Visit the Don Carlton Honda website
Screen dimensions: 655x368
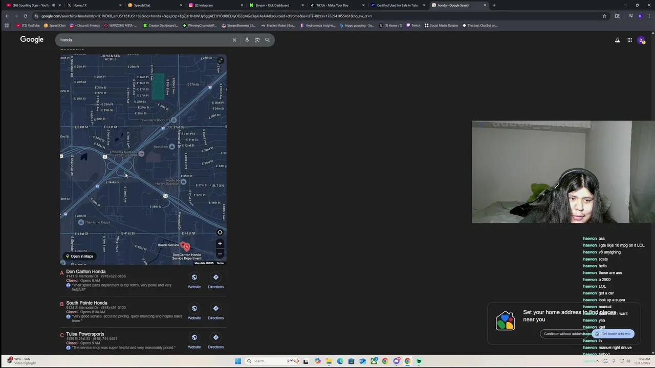[194, 281]
